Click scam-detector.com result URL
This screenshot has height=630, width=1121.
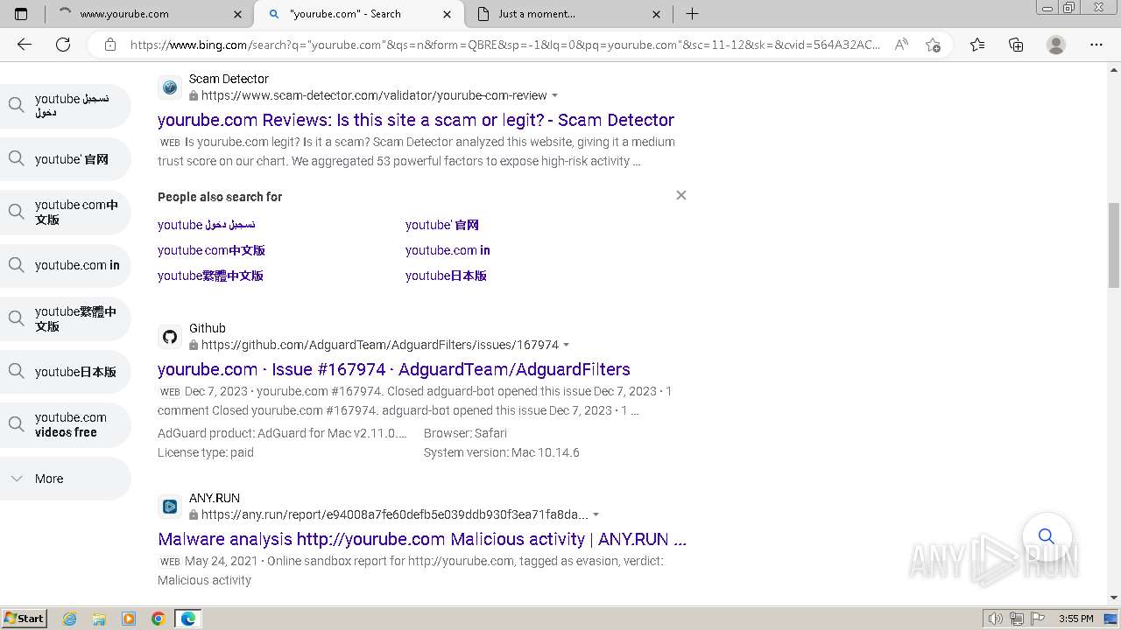tap(374, 95)
